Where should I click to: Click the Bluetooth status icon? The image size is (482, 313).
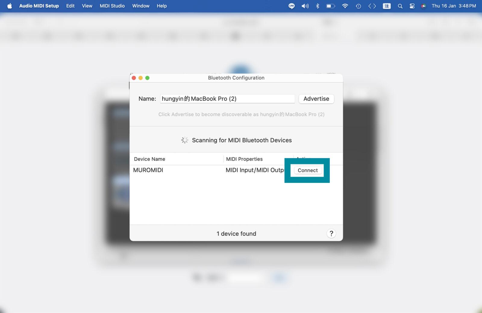[318, 6]
